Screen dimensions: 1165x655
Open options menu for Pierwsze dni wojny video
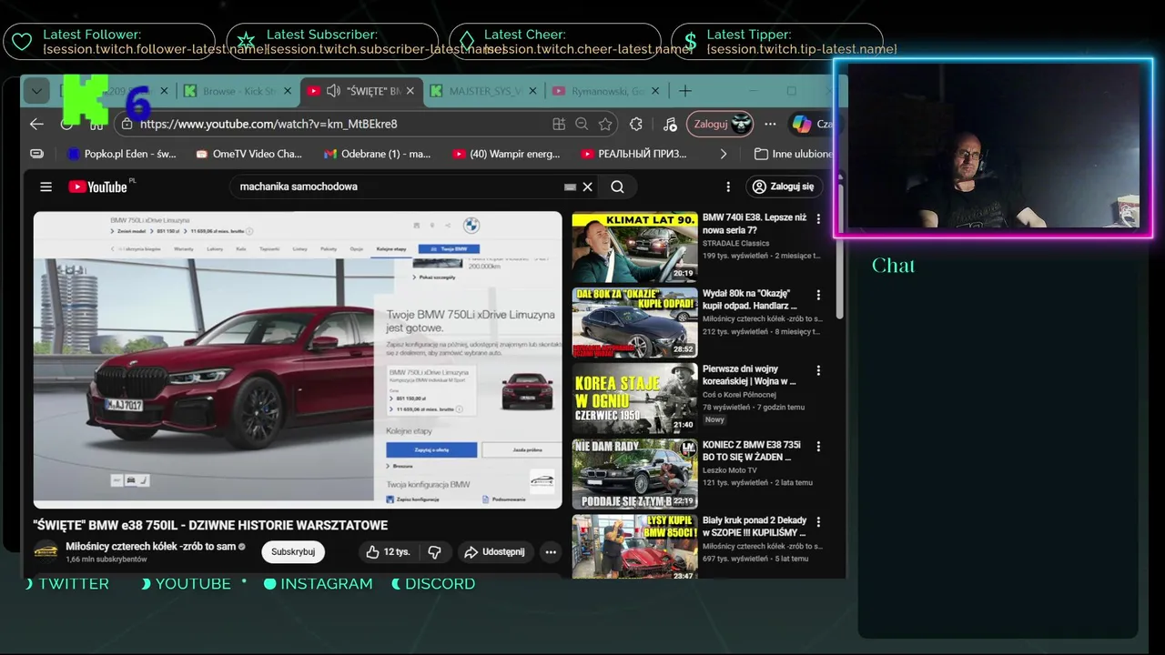[x=819, y=370]
